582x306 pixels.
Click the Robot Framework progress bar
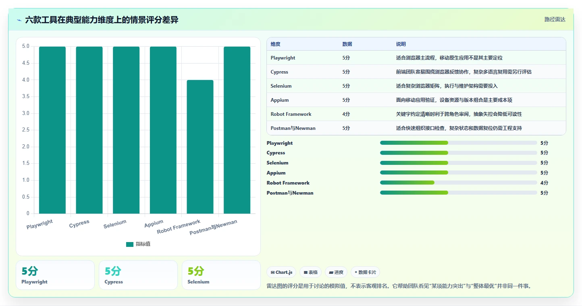tap(458, 183)
